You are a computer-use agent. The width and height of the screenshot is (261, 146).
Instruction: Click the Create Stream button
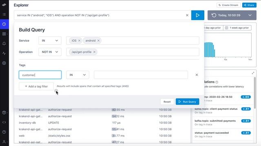tap(228, 5)
